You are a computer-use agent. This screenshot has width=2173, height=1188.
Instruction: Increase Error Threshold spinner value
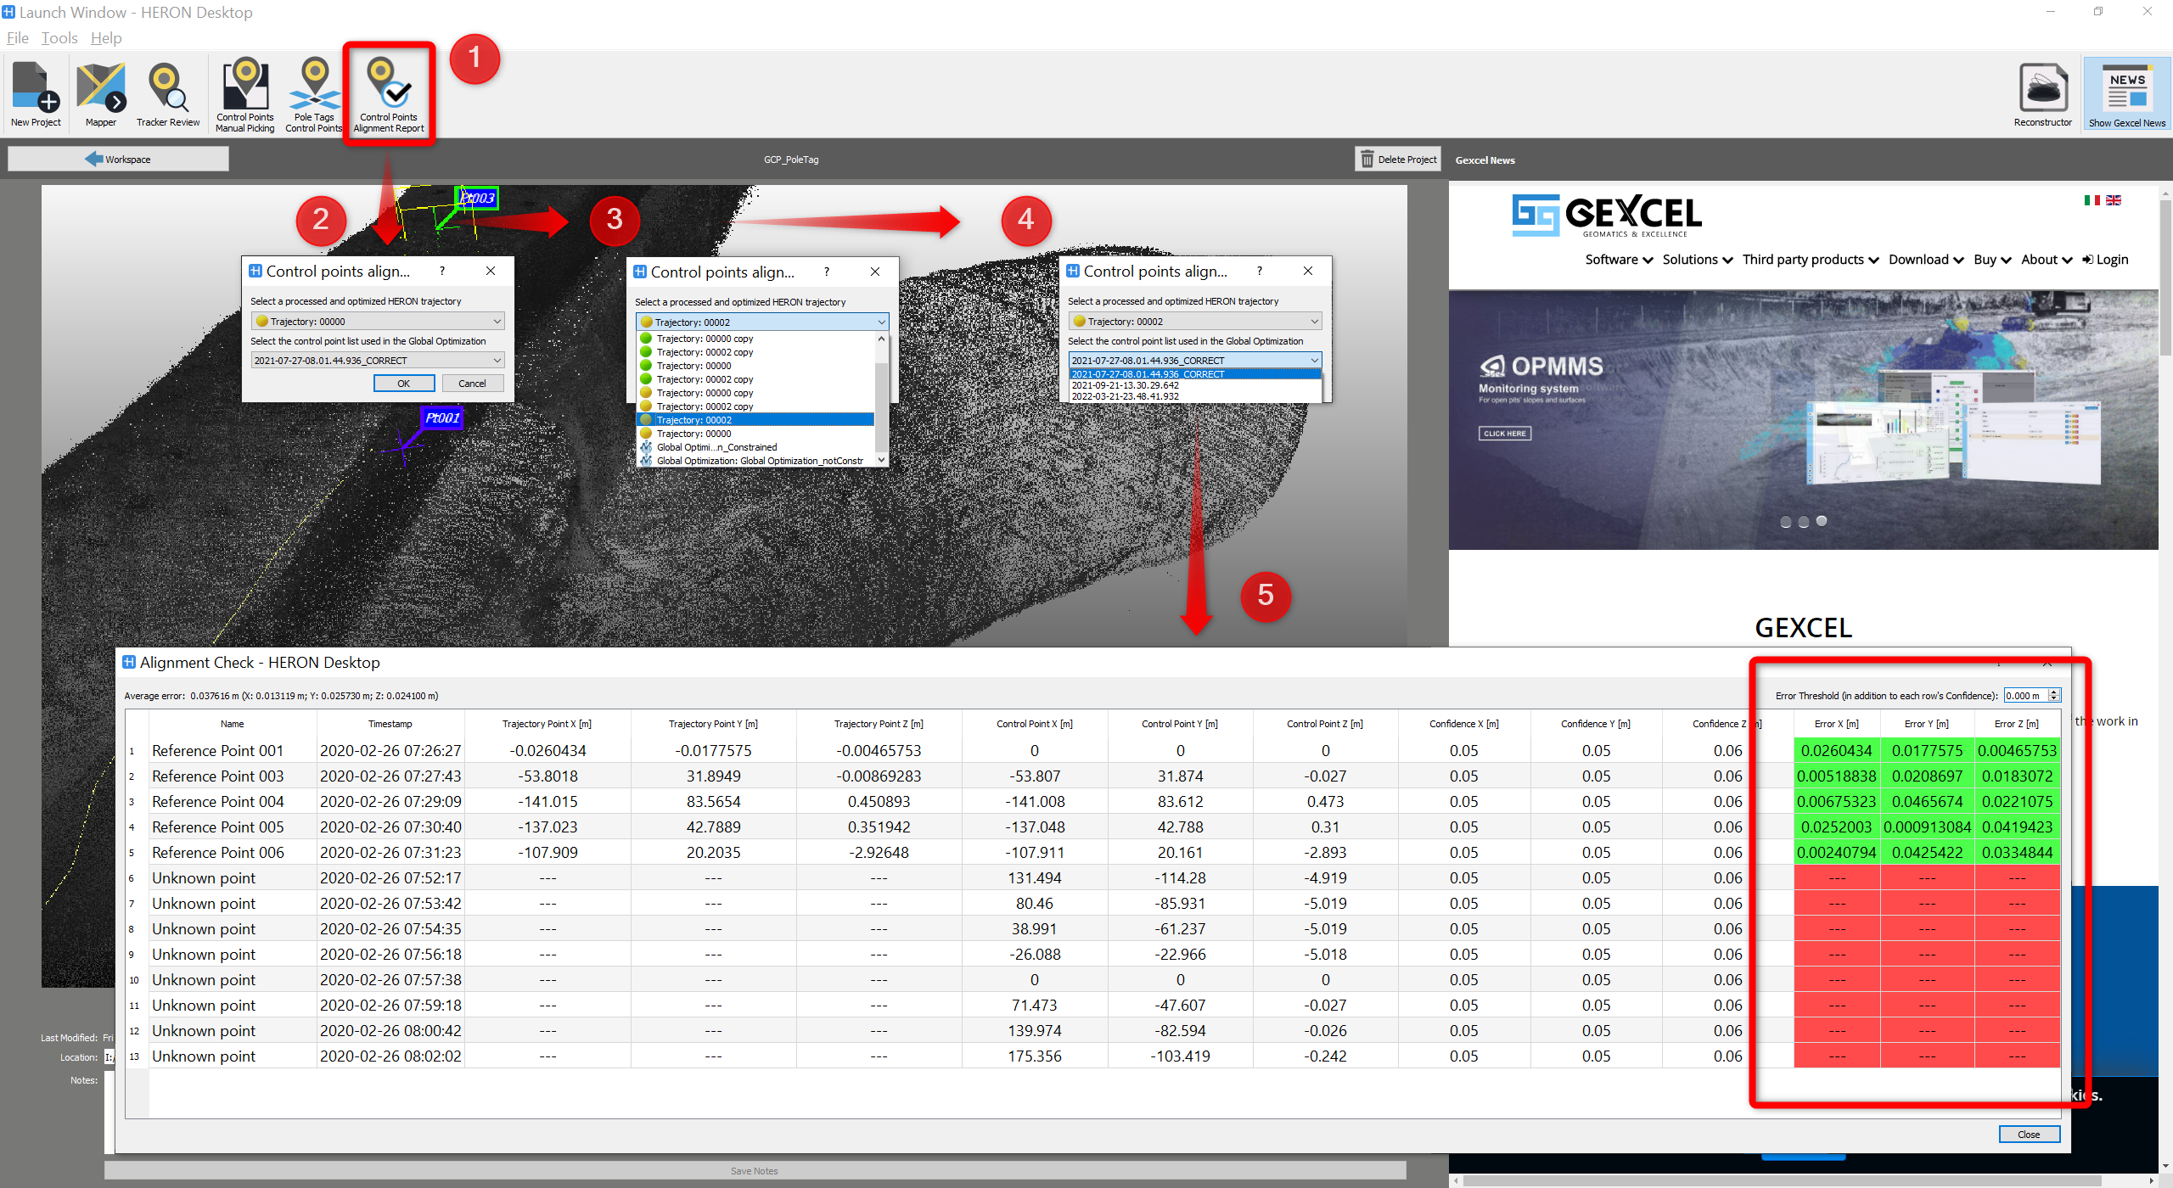[x=2054, y=692]
